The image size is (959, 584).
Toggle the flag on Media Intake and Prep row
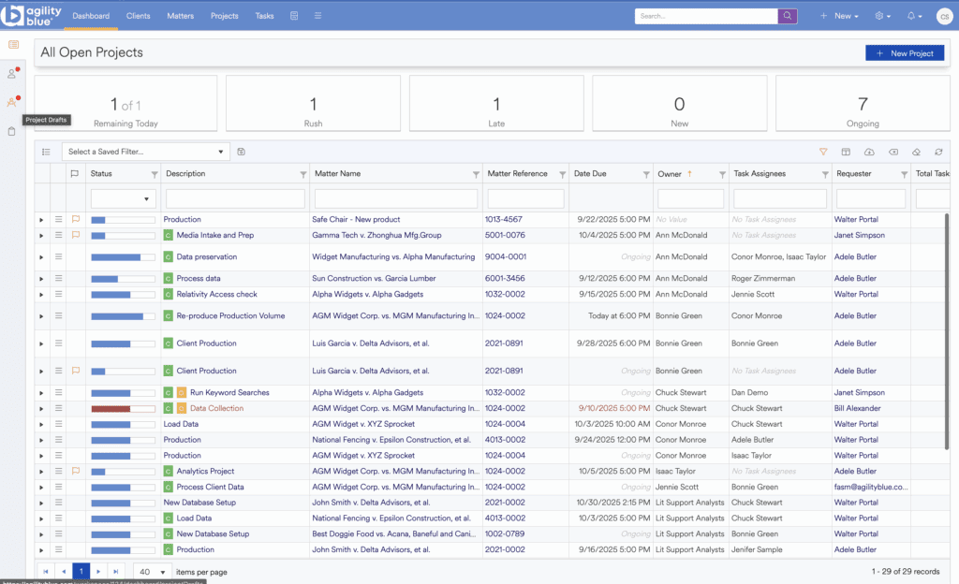76,236
